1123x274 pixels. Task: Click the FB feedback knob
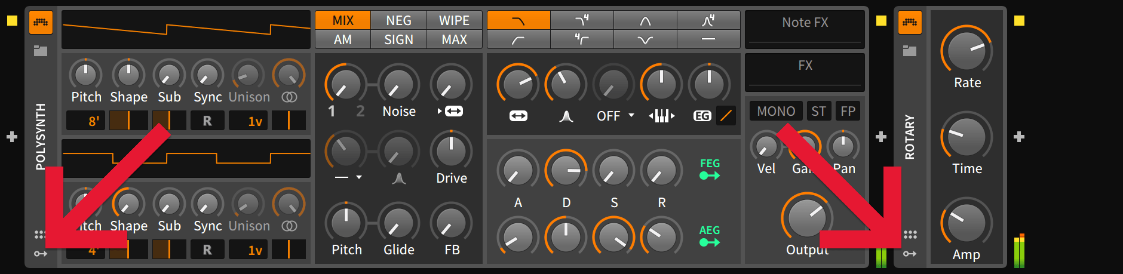pos(451,223)
